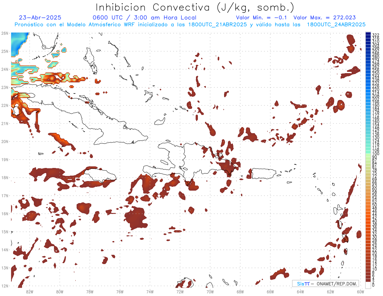Click the '82W' longitude label
Viewport: 383px width, 296px height.
(29, 291)
